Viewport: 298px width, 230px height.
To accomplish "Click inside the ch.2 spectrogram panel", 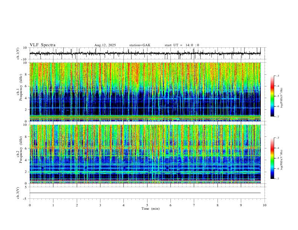I will click(145, 154).
